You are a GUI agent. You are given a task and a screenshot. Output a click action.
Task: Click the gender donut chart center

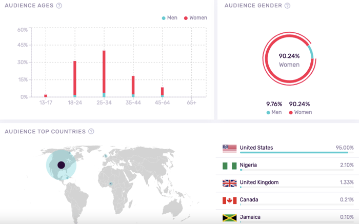[289, 60]
